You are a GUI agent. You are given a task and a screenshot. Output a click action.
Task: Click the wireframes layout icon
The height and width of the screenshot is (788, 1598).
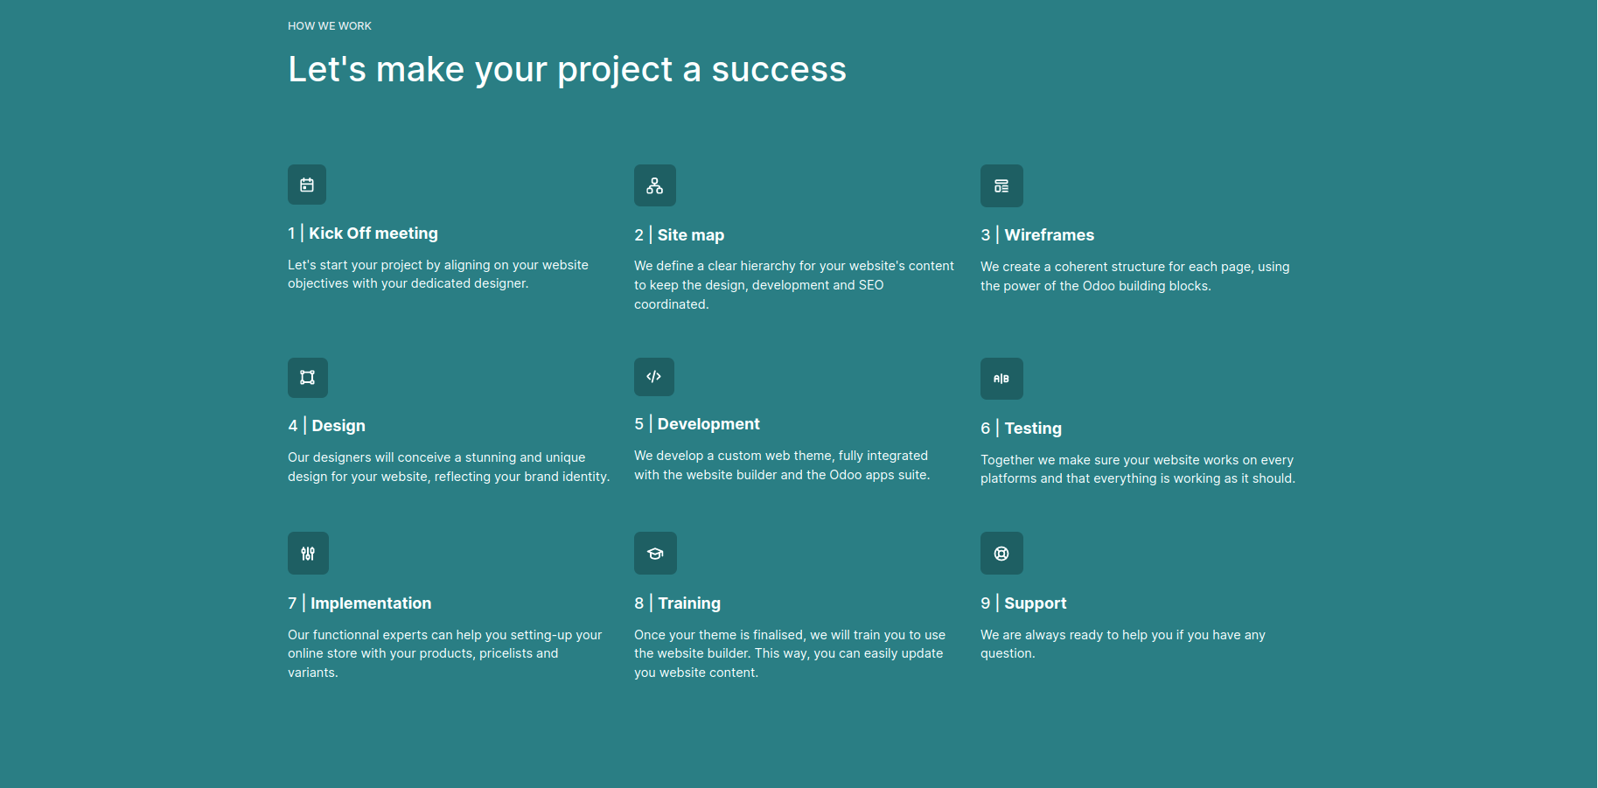point(1001,185)
